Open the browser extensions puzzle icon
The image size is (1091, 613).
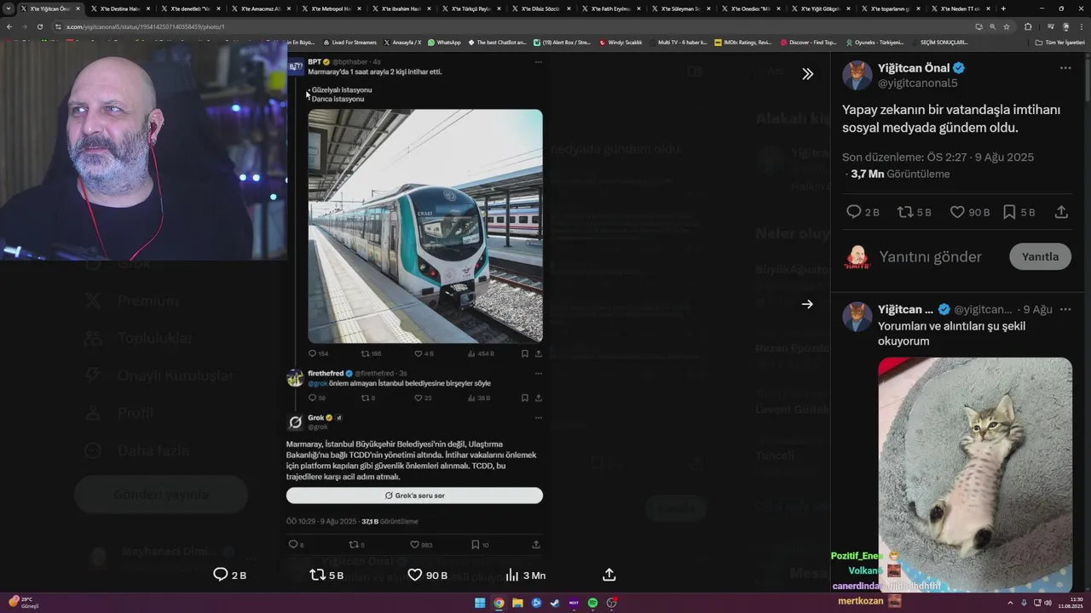[1028, 26]
